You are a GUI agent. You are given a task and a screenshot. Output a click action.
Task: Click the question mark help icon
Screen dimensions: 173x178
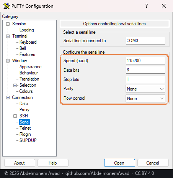pyautogui.click(x=147, y=6)
